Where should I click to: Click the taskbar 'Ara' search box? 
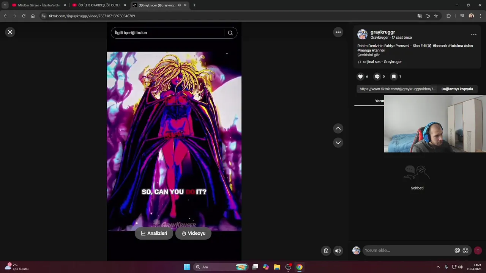pos(221,267)
